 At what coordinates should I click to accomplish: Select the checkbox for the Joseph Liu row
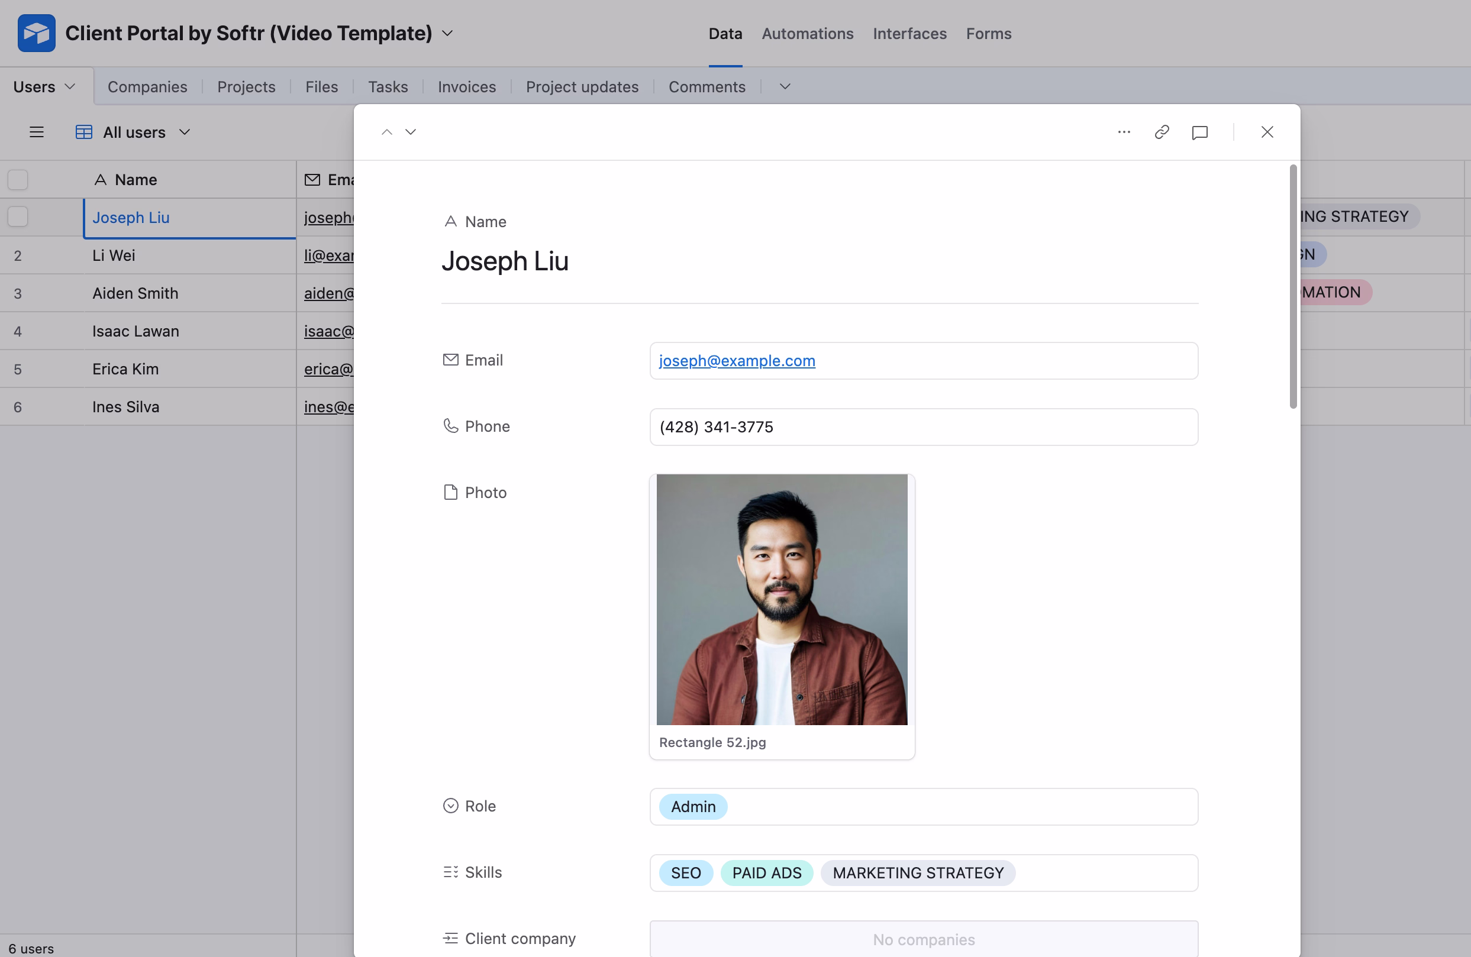click(x=17, y=216)
